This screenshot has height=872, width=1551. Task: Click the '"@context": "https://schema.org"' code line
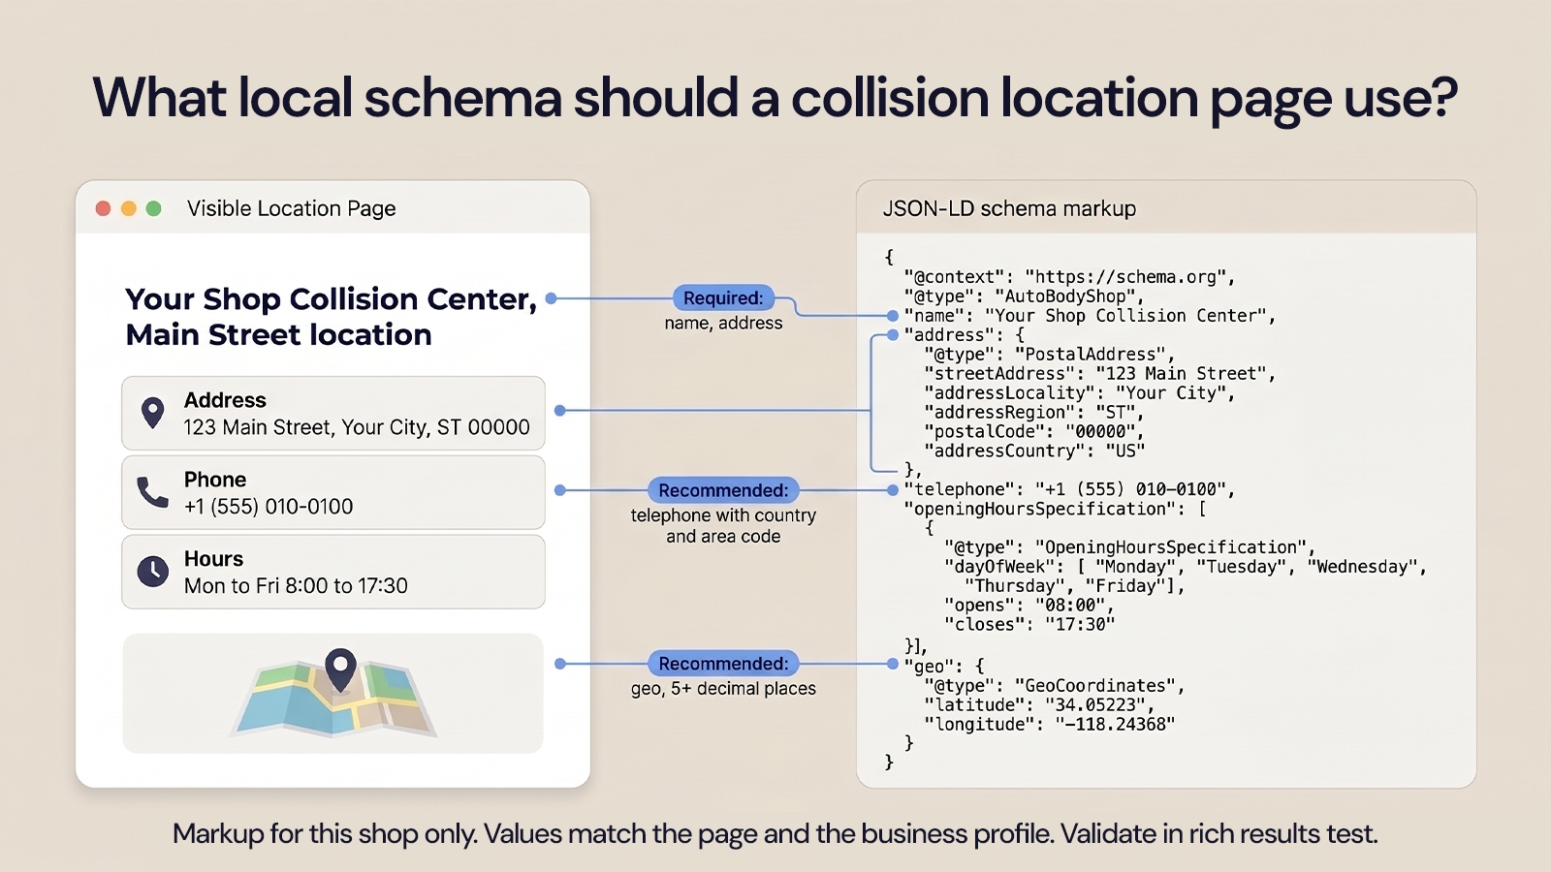pos(1070,277)
